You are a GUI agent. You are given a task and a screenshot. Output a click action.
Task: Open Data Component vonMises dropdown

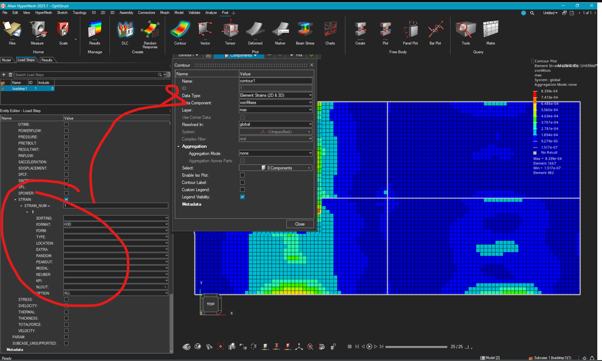275,103
